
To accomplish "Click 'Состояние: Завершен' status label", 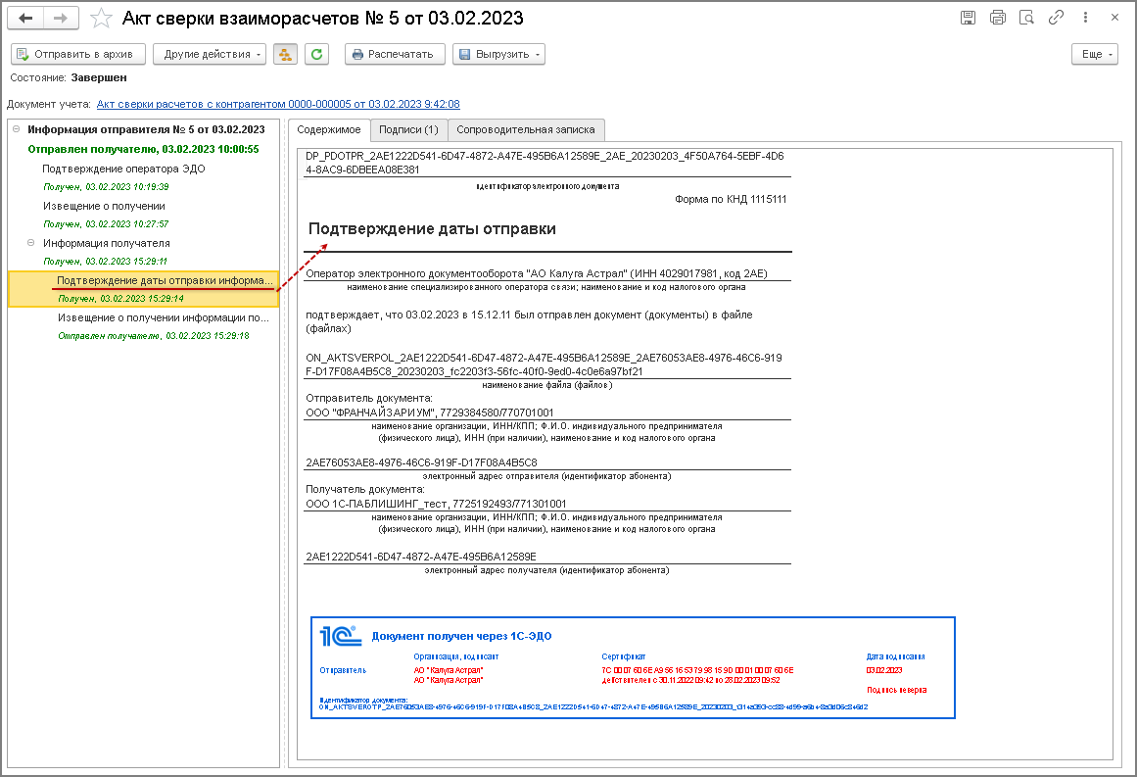I will point(69,77).
